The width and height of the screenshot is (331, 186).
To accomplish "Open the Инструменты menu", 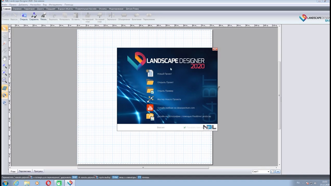I will pyautogui.click(x=55, y=5).
